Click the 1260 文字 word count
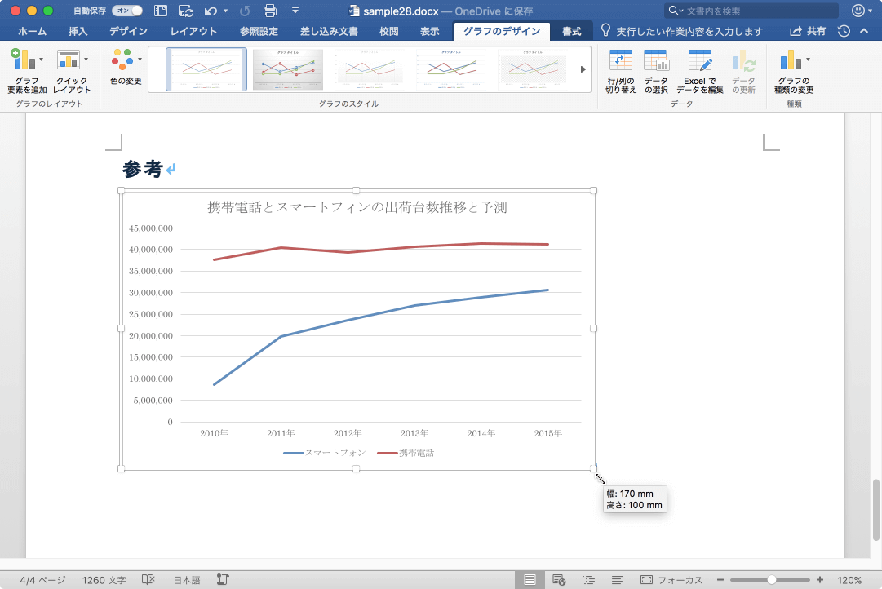 [x=104, y=580]
